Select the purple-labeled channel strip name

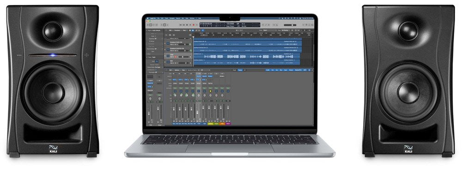(x=228, y=124)
